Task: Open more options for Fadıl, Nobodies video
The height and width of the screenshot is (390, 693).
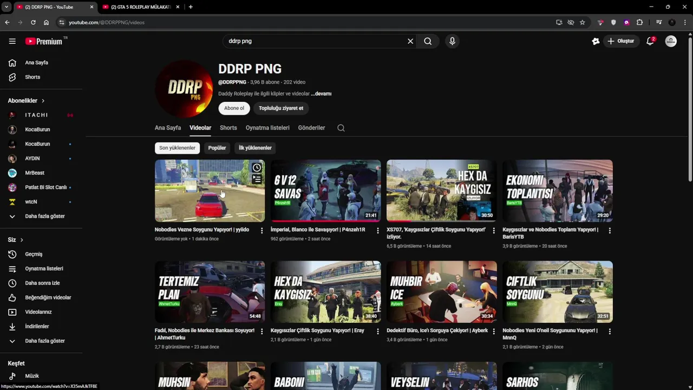Action: click(262, 331)
